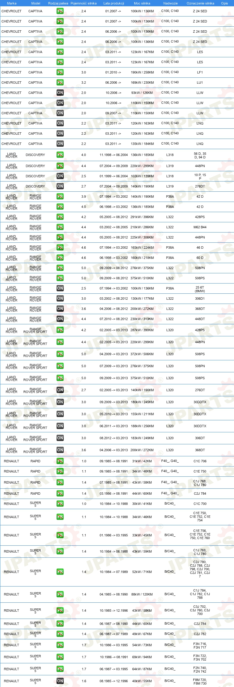Click diesel icon in Range Rover Sport 276DT row
The height and width of the screenshot is (687, 234).
click(60, 390)
